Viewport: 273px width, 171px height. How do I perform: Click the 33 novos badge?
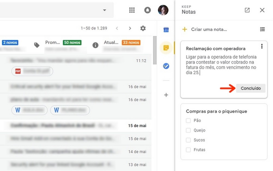tap(131, 43)
